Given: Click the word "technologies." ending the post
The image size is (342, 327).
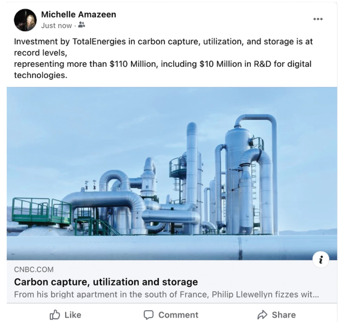Looking at the screenshot, I should tap(40, 75).
